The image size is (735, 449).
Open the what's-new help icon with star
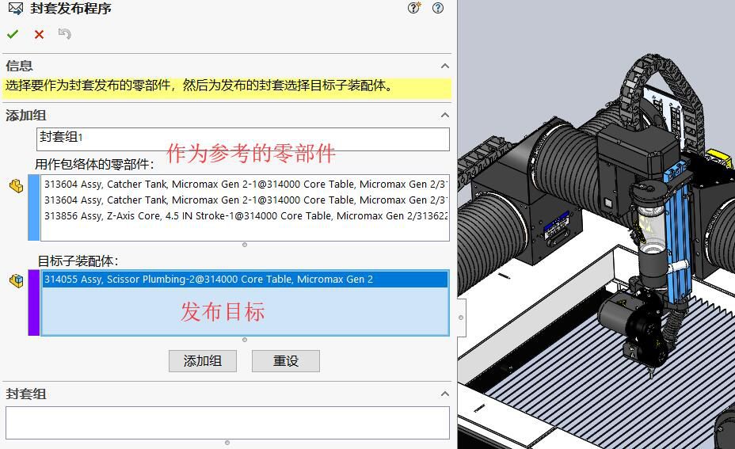[x=414, y=8]
